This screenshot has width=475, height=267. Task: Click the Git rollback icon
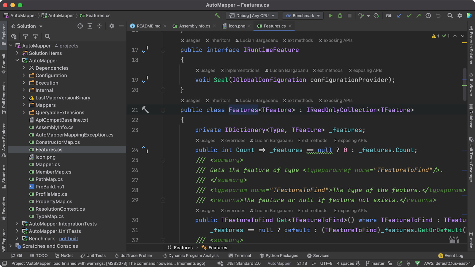tap(438, 15)
